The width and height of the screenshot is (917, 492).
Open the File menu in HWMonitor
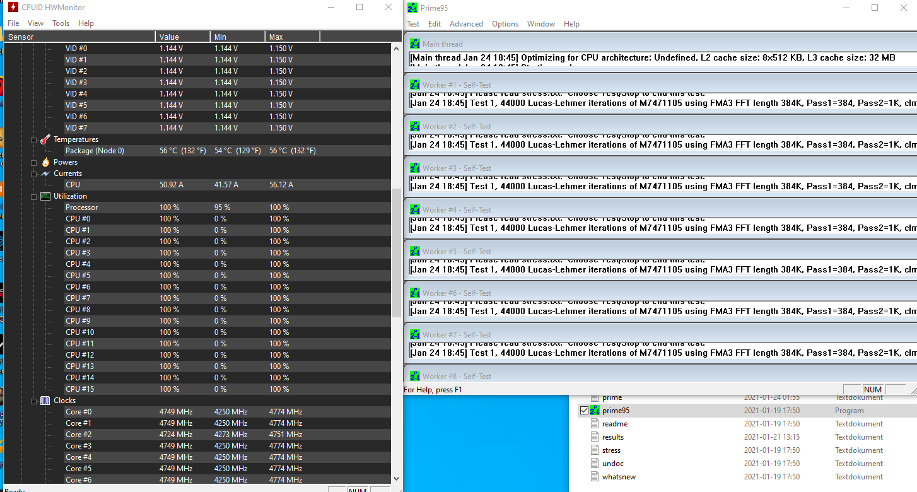(x=13, y=23)
